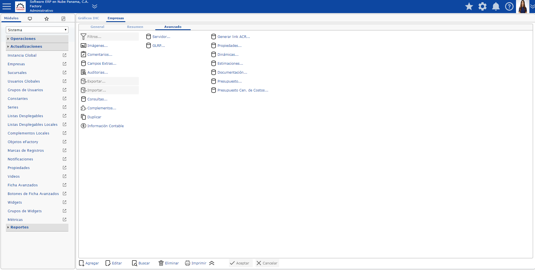
Task: Select Videos in sidebar list
Action: point(14,176)
